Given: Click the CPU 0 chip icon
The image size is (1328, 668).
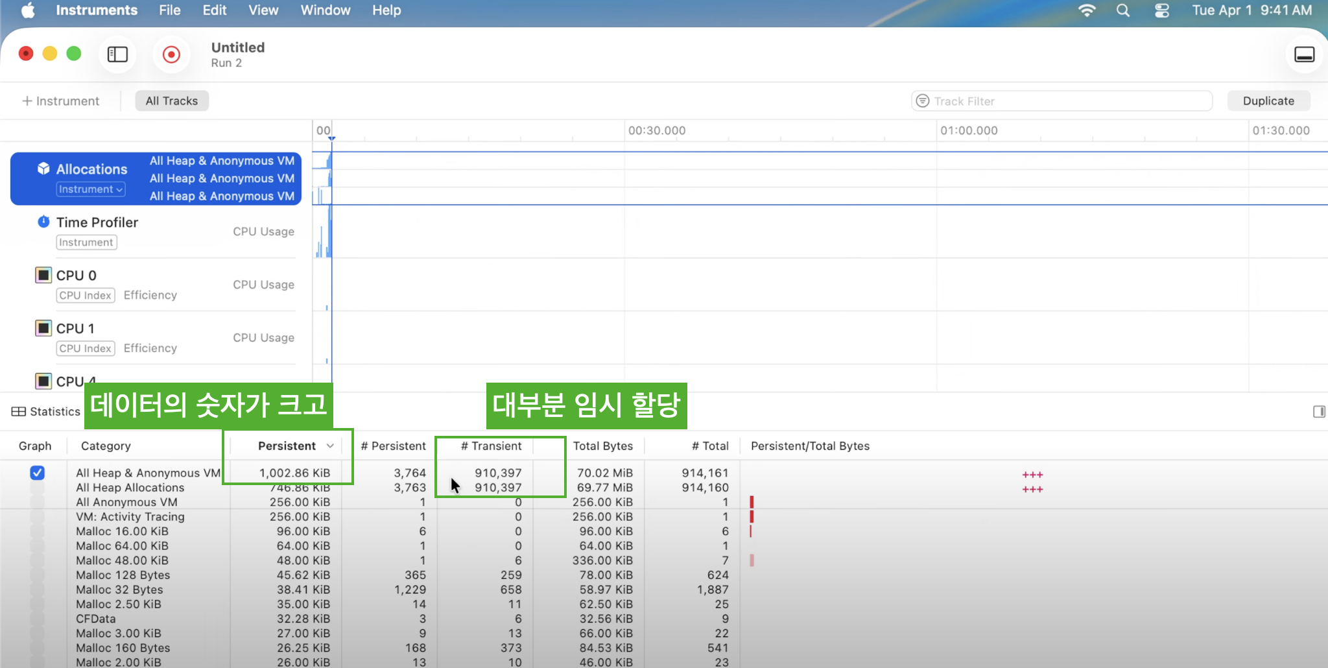Looking at the screenshot, I should pos(43,275).
